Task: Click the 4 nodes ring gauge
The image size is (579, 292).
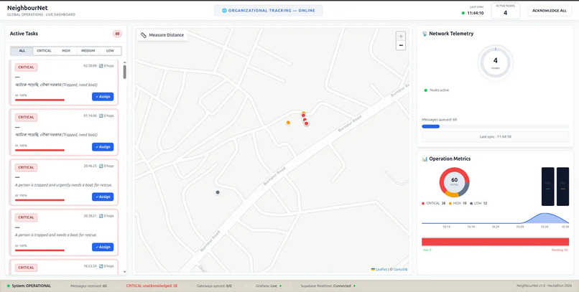Action: pos(495,62)
